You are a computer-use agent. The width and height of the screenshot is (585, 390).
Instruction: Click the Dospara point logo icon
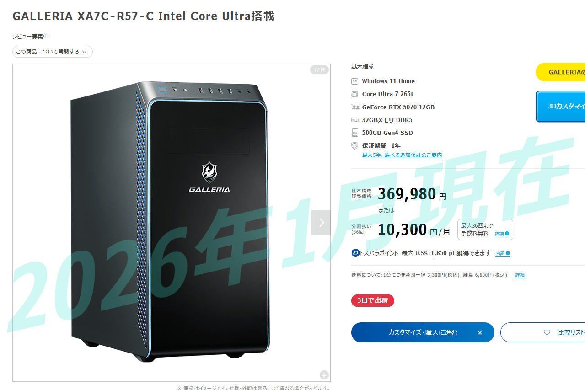[x=355, y=253]
